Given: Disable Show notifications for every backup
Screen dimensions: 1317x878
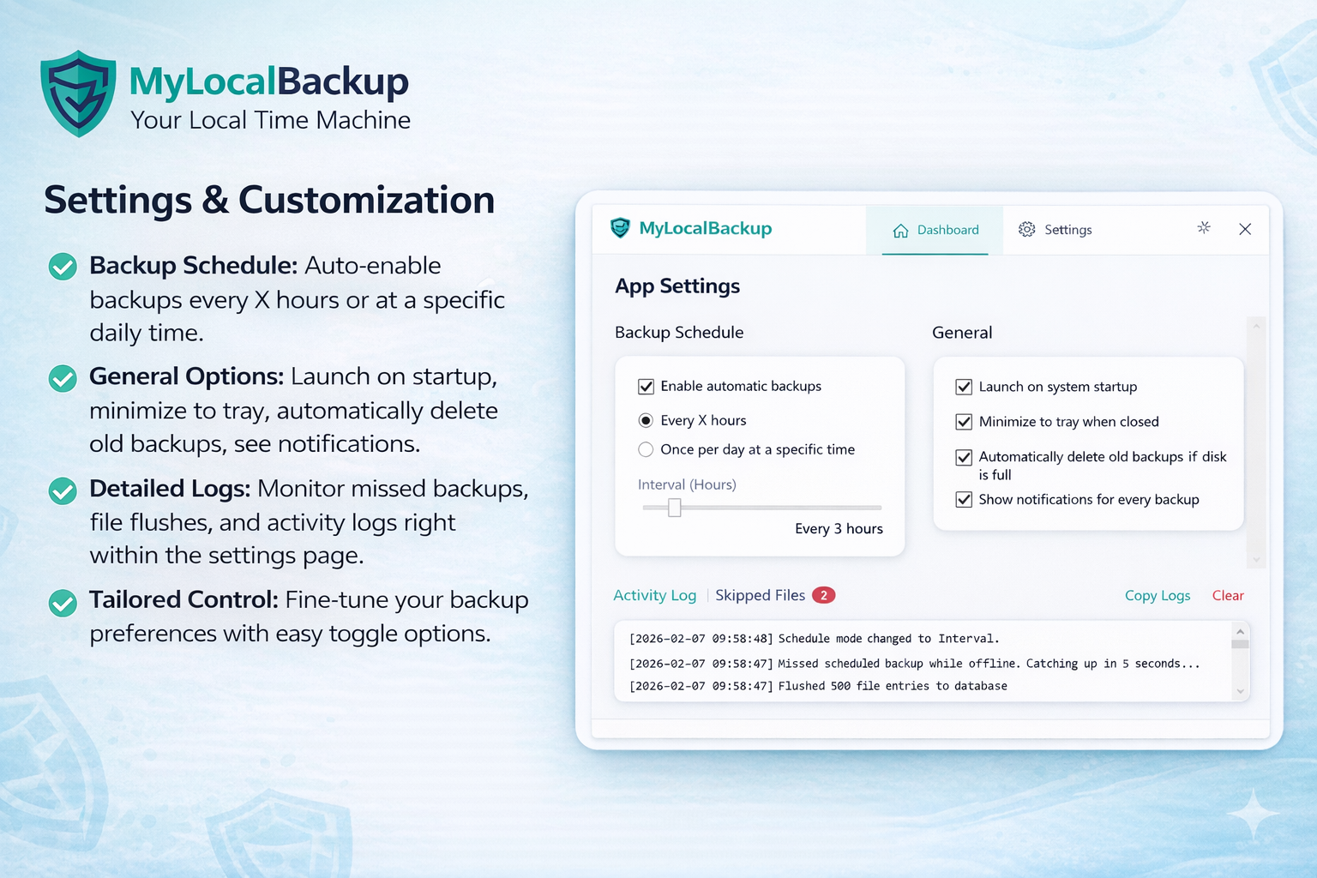Looking at the screenshot, I should click(x=965, y=500).
